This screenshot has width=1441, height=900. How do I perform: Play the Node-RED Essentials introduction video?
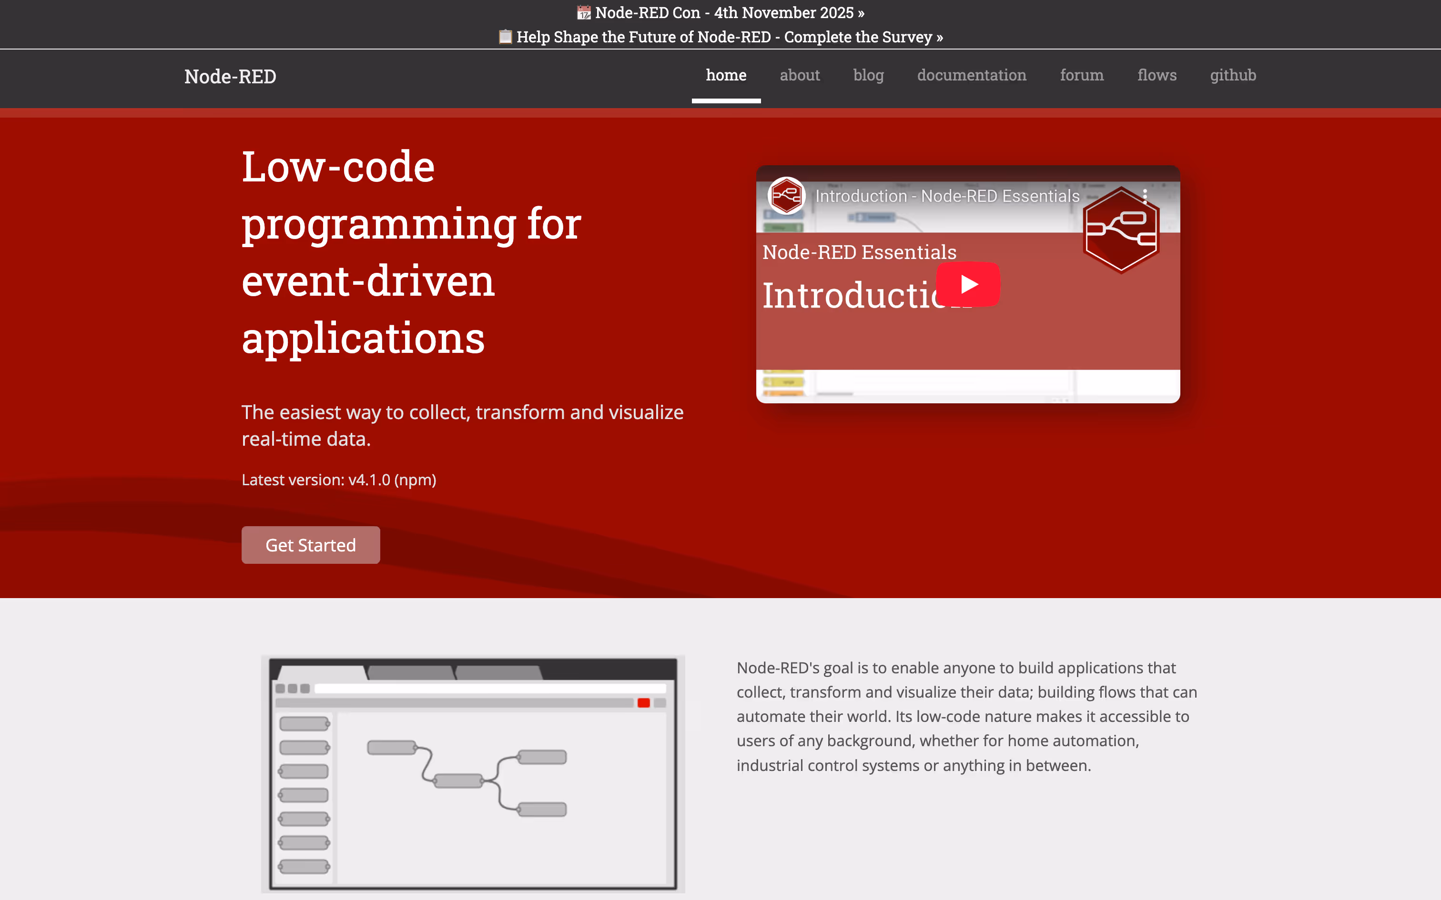[x=968, y=284]
